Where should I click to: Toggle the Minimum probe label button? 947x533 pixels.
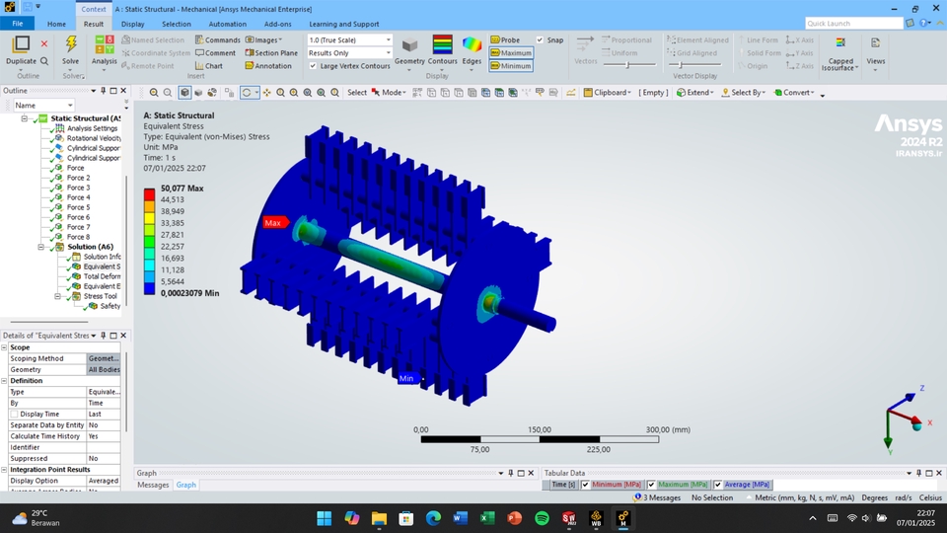point(511,66)
